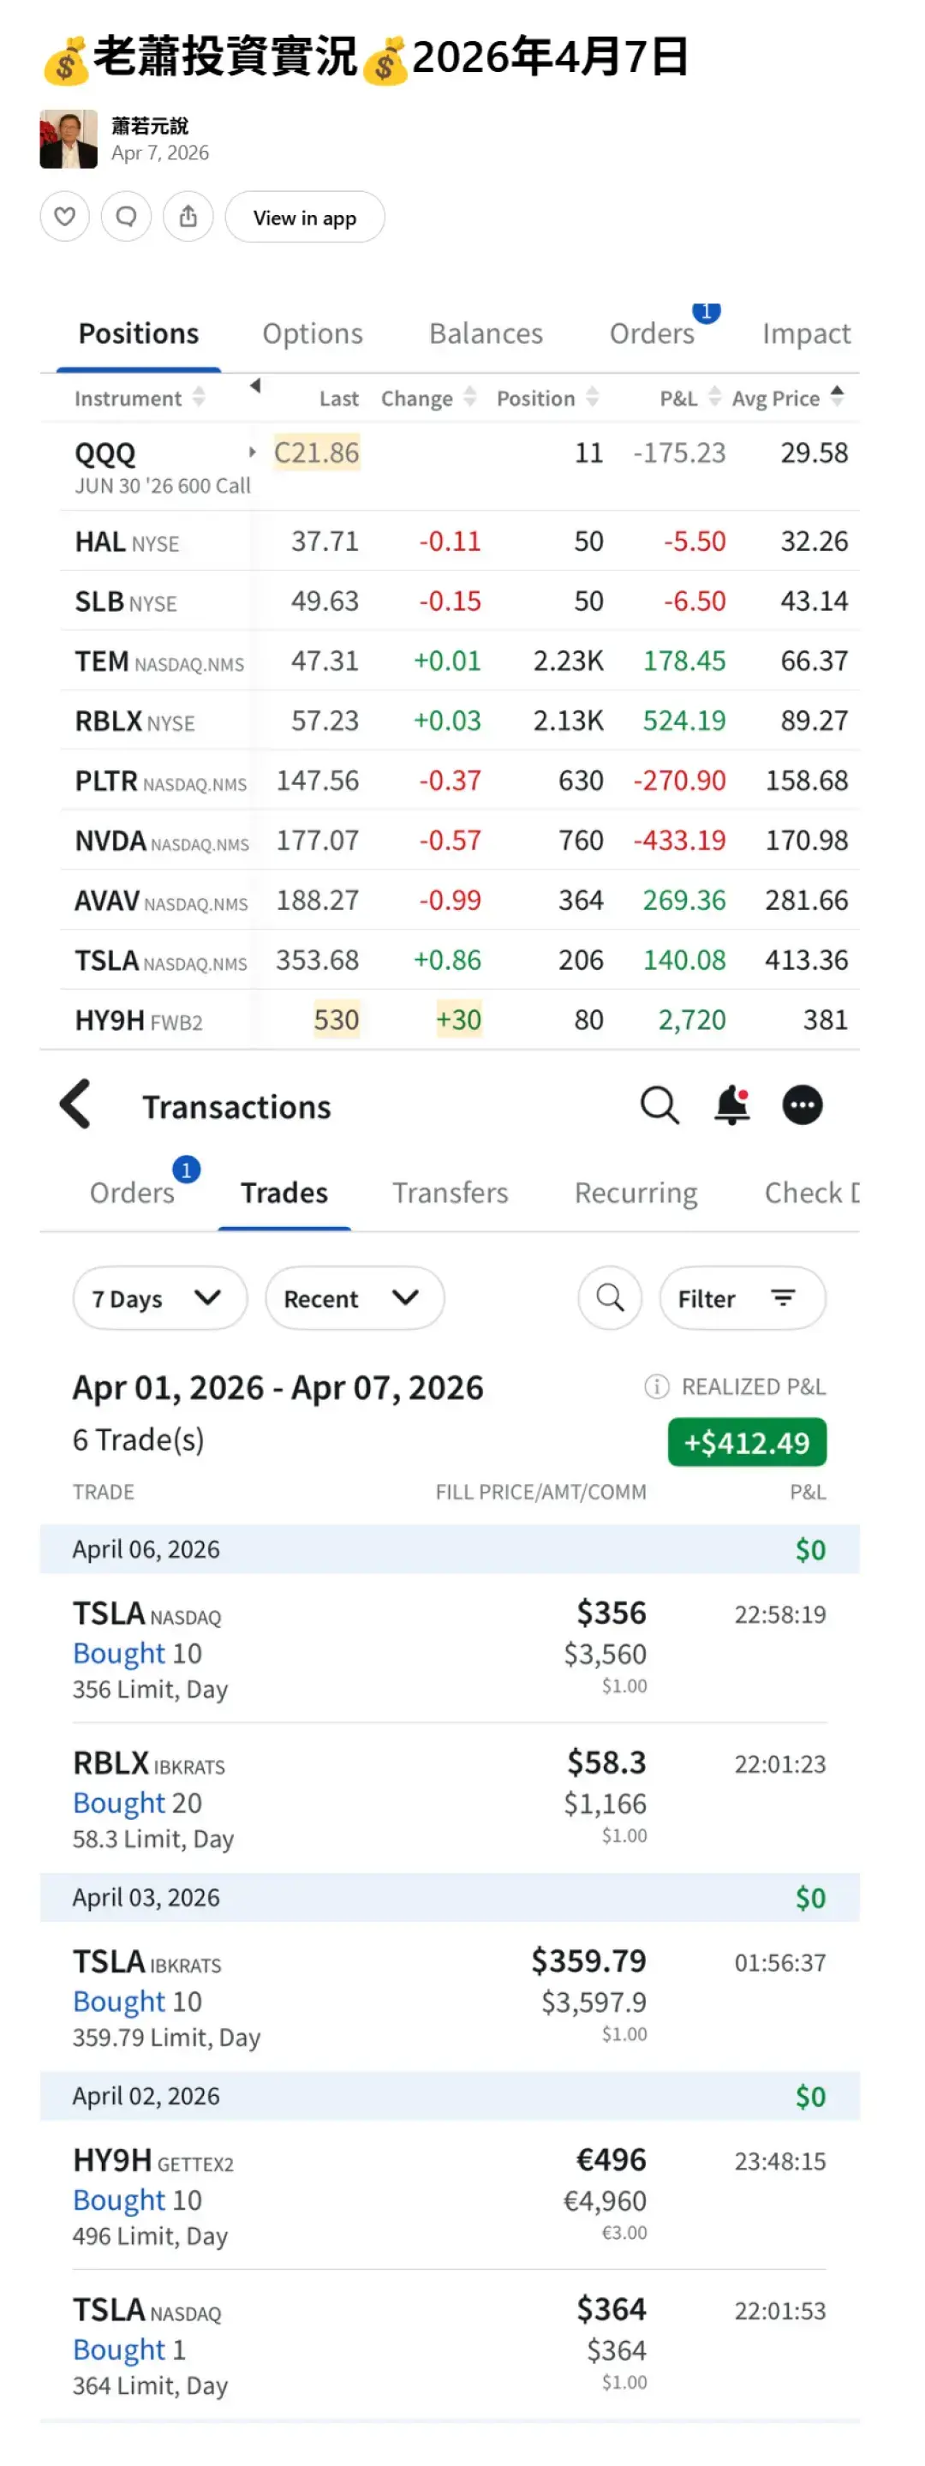Open comments with the speech bubble icon
The image size is (925, 2466).
(x=126, y=216)
